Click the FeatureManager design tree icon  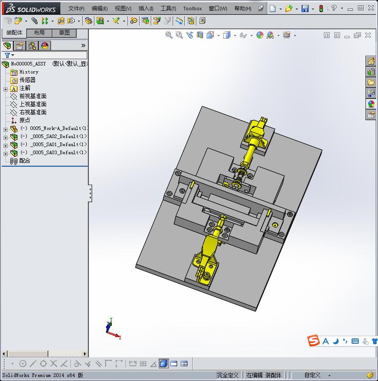point(7,46)
